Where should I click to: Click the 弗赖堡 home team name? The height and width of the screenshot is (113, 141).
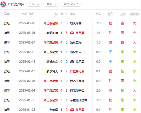pyautogui.click(x=54, y=110)
